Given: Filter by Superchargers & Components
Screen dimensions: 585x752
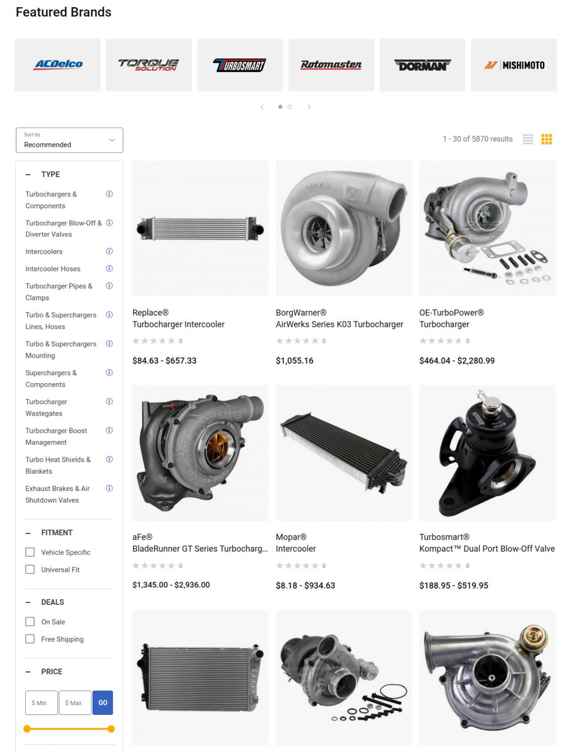Looking at the screenshot, I should pos(51,378).
